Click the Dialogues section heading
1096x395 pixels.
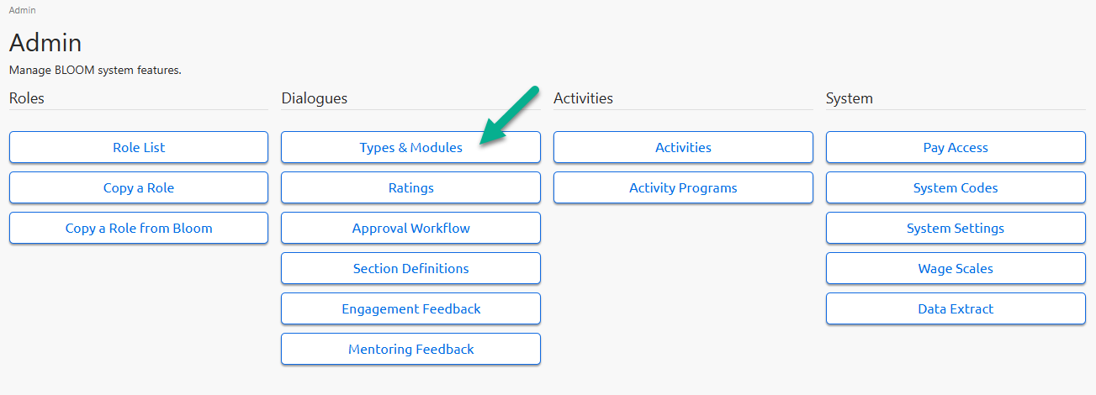coord(315,98)
